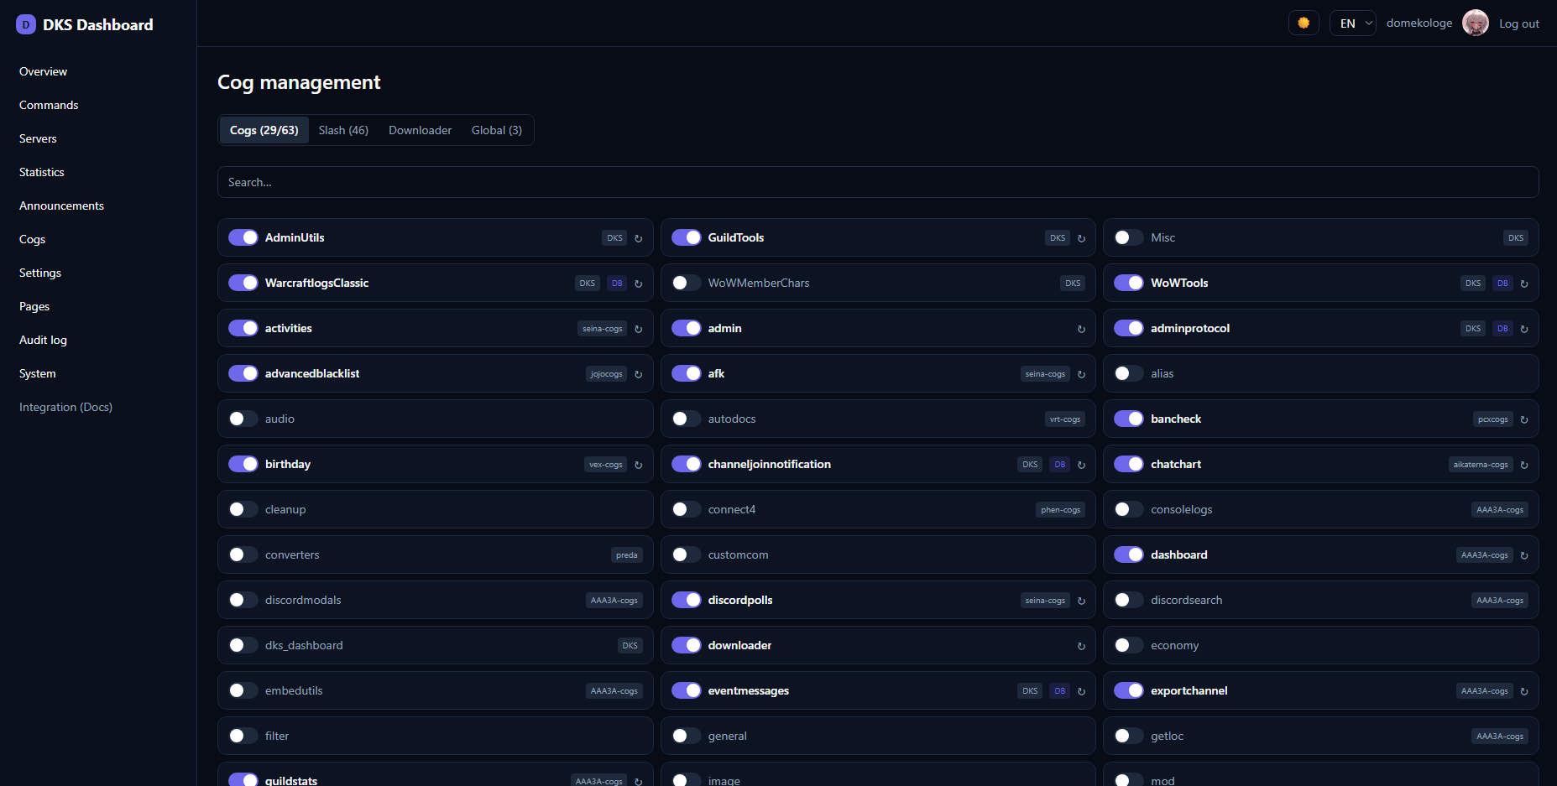Reload the admin cog
Viewport: 1557px width, 786px height.
point(1081,329)
